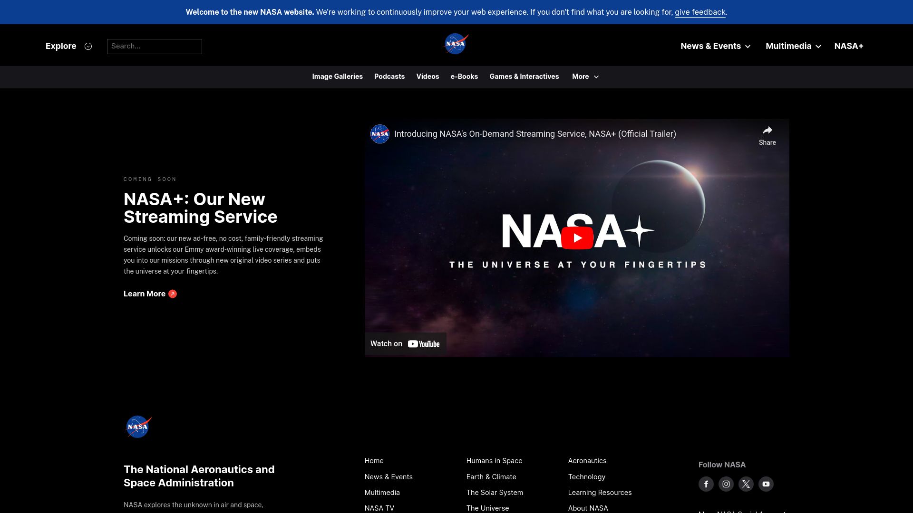Screen dimensions: 913x513
Task: Open Earth & Climate footer link
Action: point(491,477)
